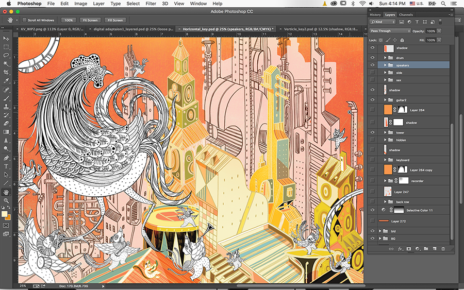This screenshot has height=290, width=464.
Task: Select the Lasso tool
Action: point(6,55)
